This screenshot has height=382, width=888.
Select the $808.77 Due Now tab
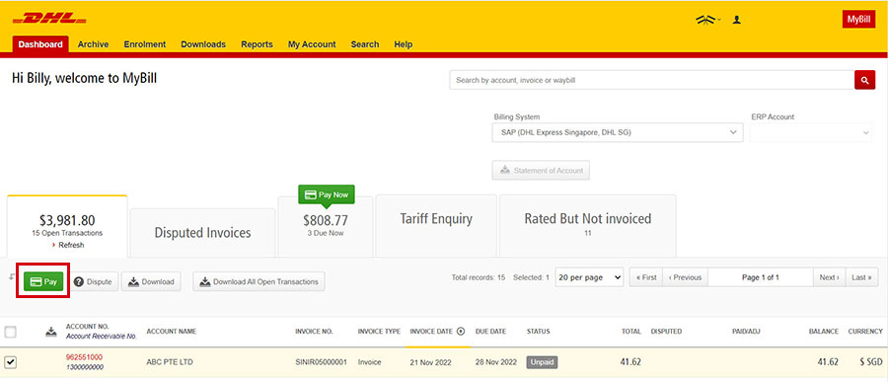pyautogui.click(x=325, y=227)
